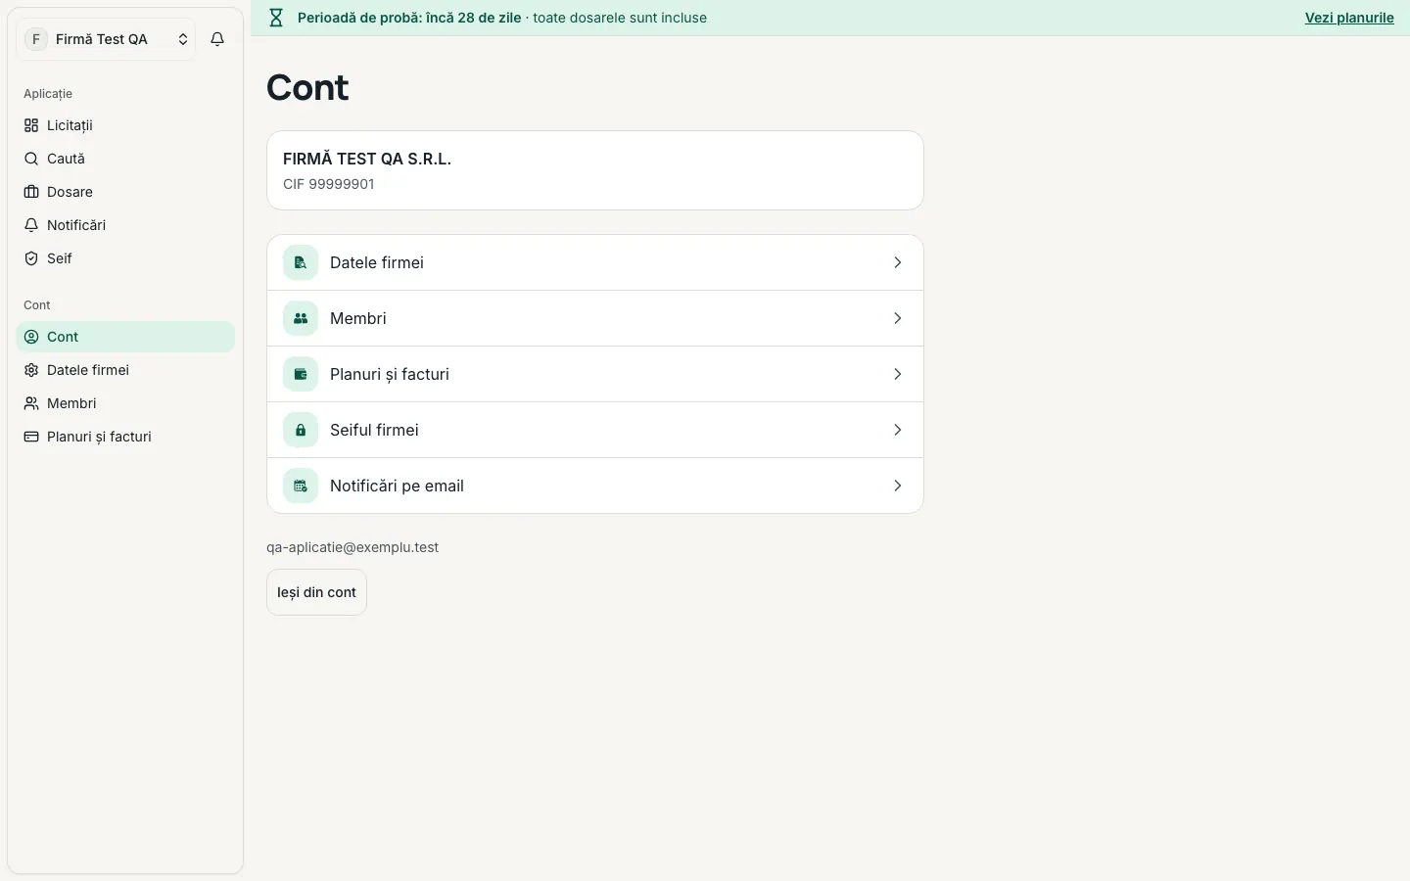Expand the Notificări pe email row chevron
This screenshot has width=1410, height=881.
point(898,486)
